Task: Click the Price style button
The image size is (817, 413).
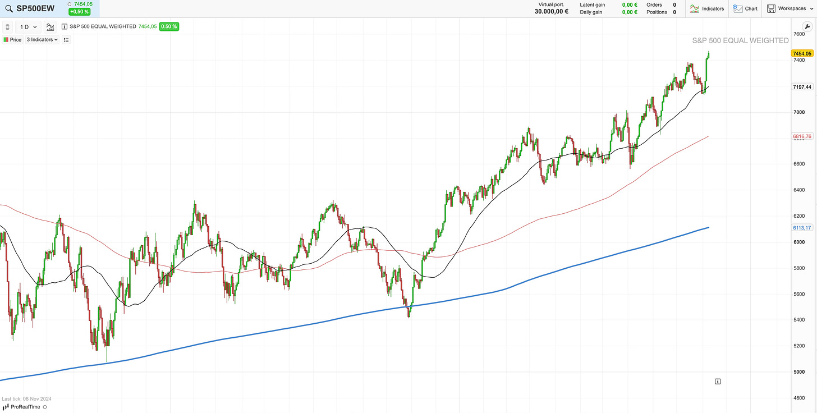Action: (13, 40)
